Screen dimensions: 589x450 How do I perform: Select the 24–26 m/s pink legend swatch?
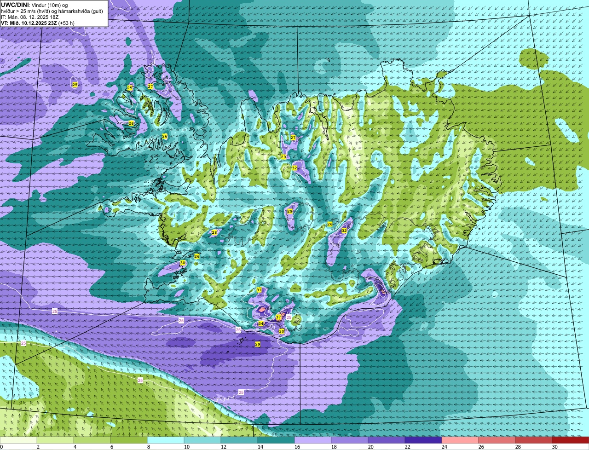coord(460,440)
